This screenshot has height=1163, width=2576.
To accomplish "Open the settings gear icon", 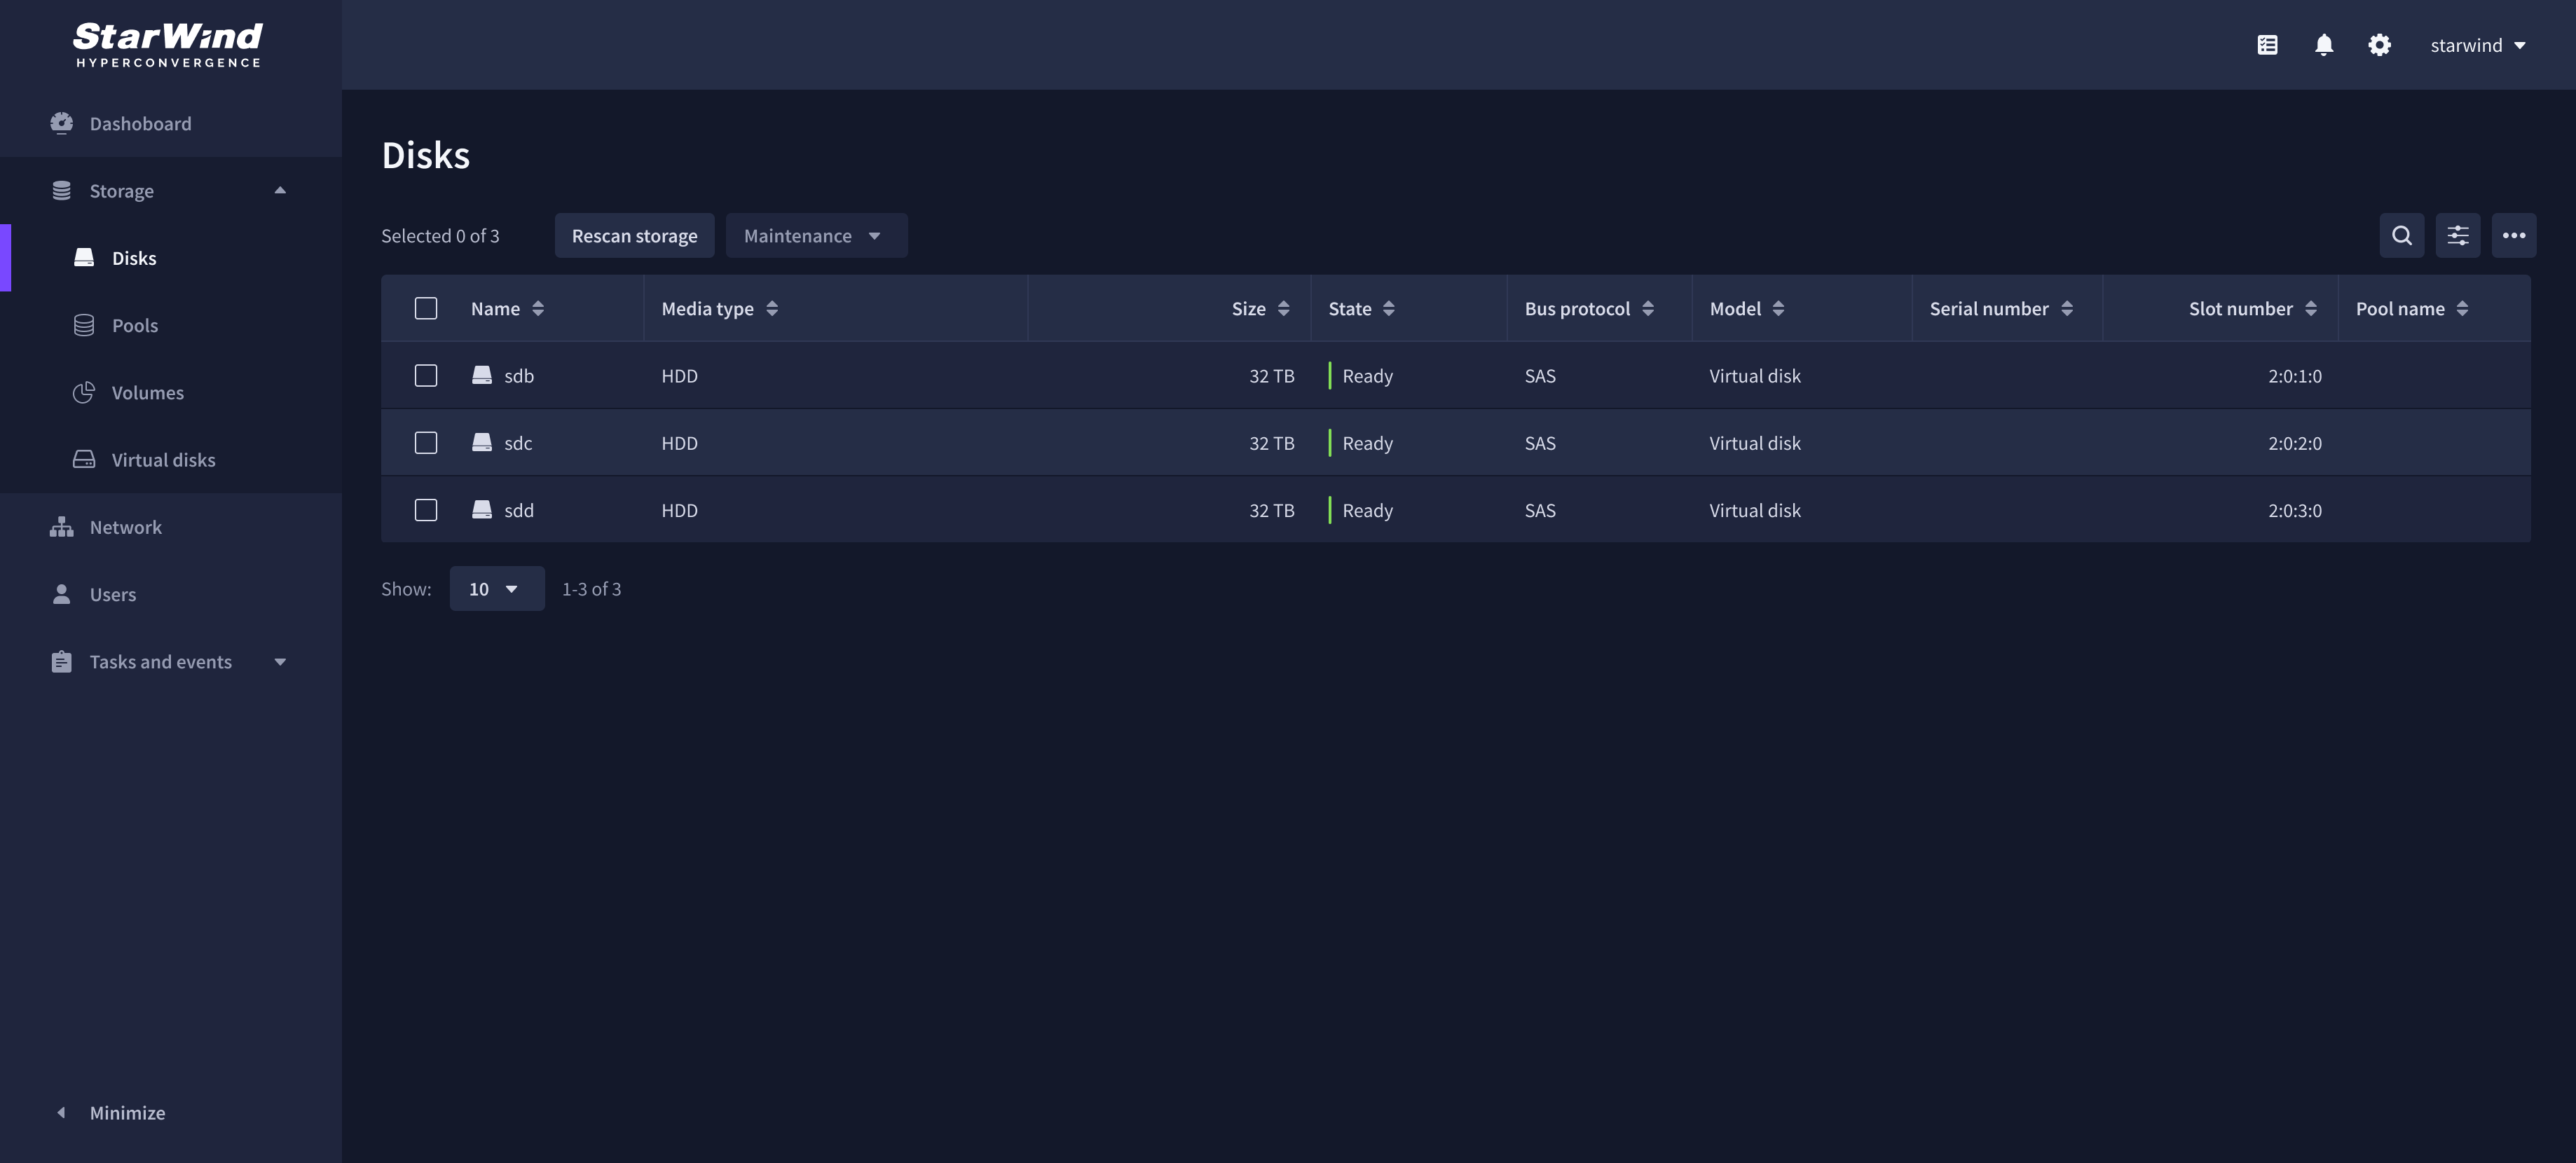I will click(2379, 45).
